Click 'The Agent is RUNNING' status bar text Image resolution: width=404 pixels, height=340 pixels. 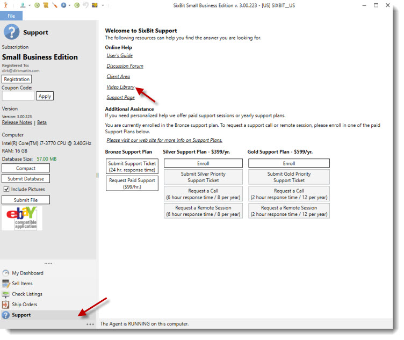145,324
